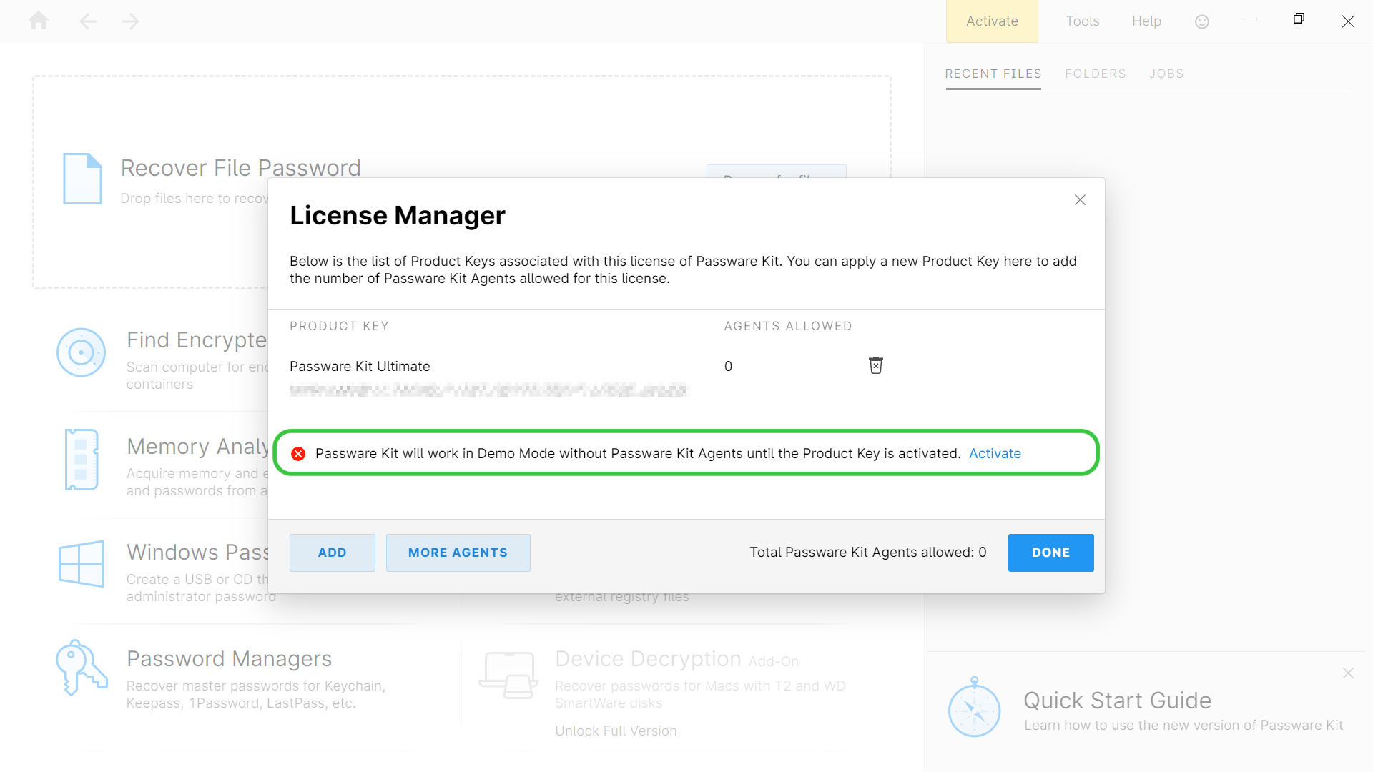The image size is (1373, 772).
Task: Open feedback via the smiley face icon
Action: coord(1201,21)
